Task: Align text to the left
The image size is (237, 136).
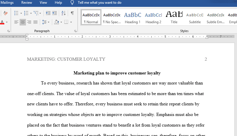Action: tap(16, 22)
